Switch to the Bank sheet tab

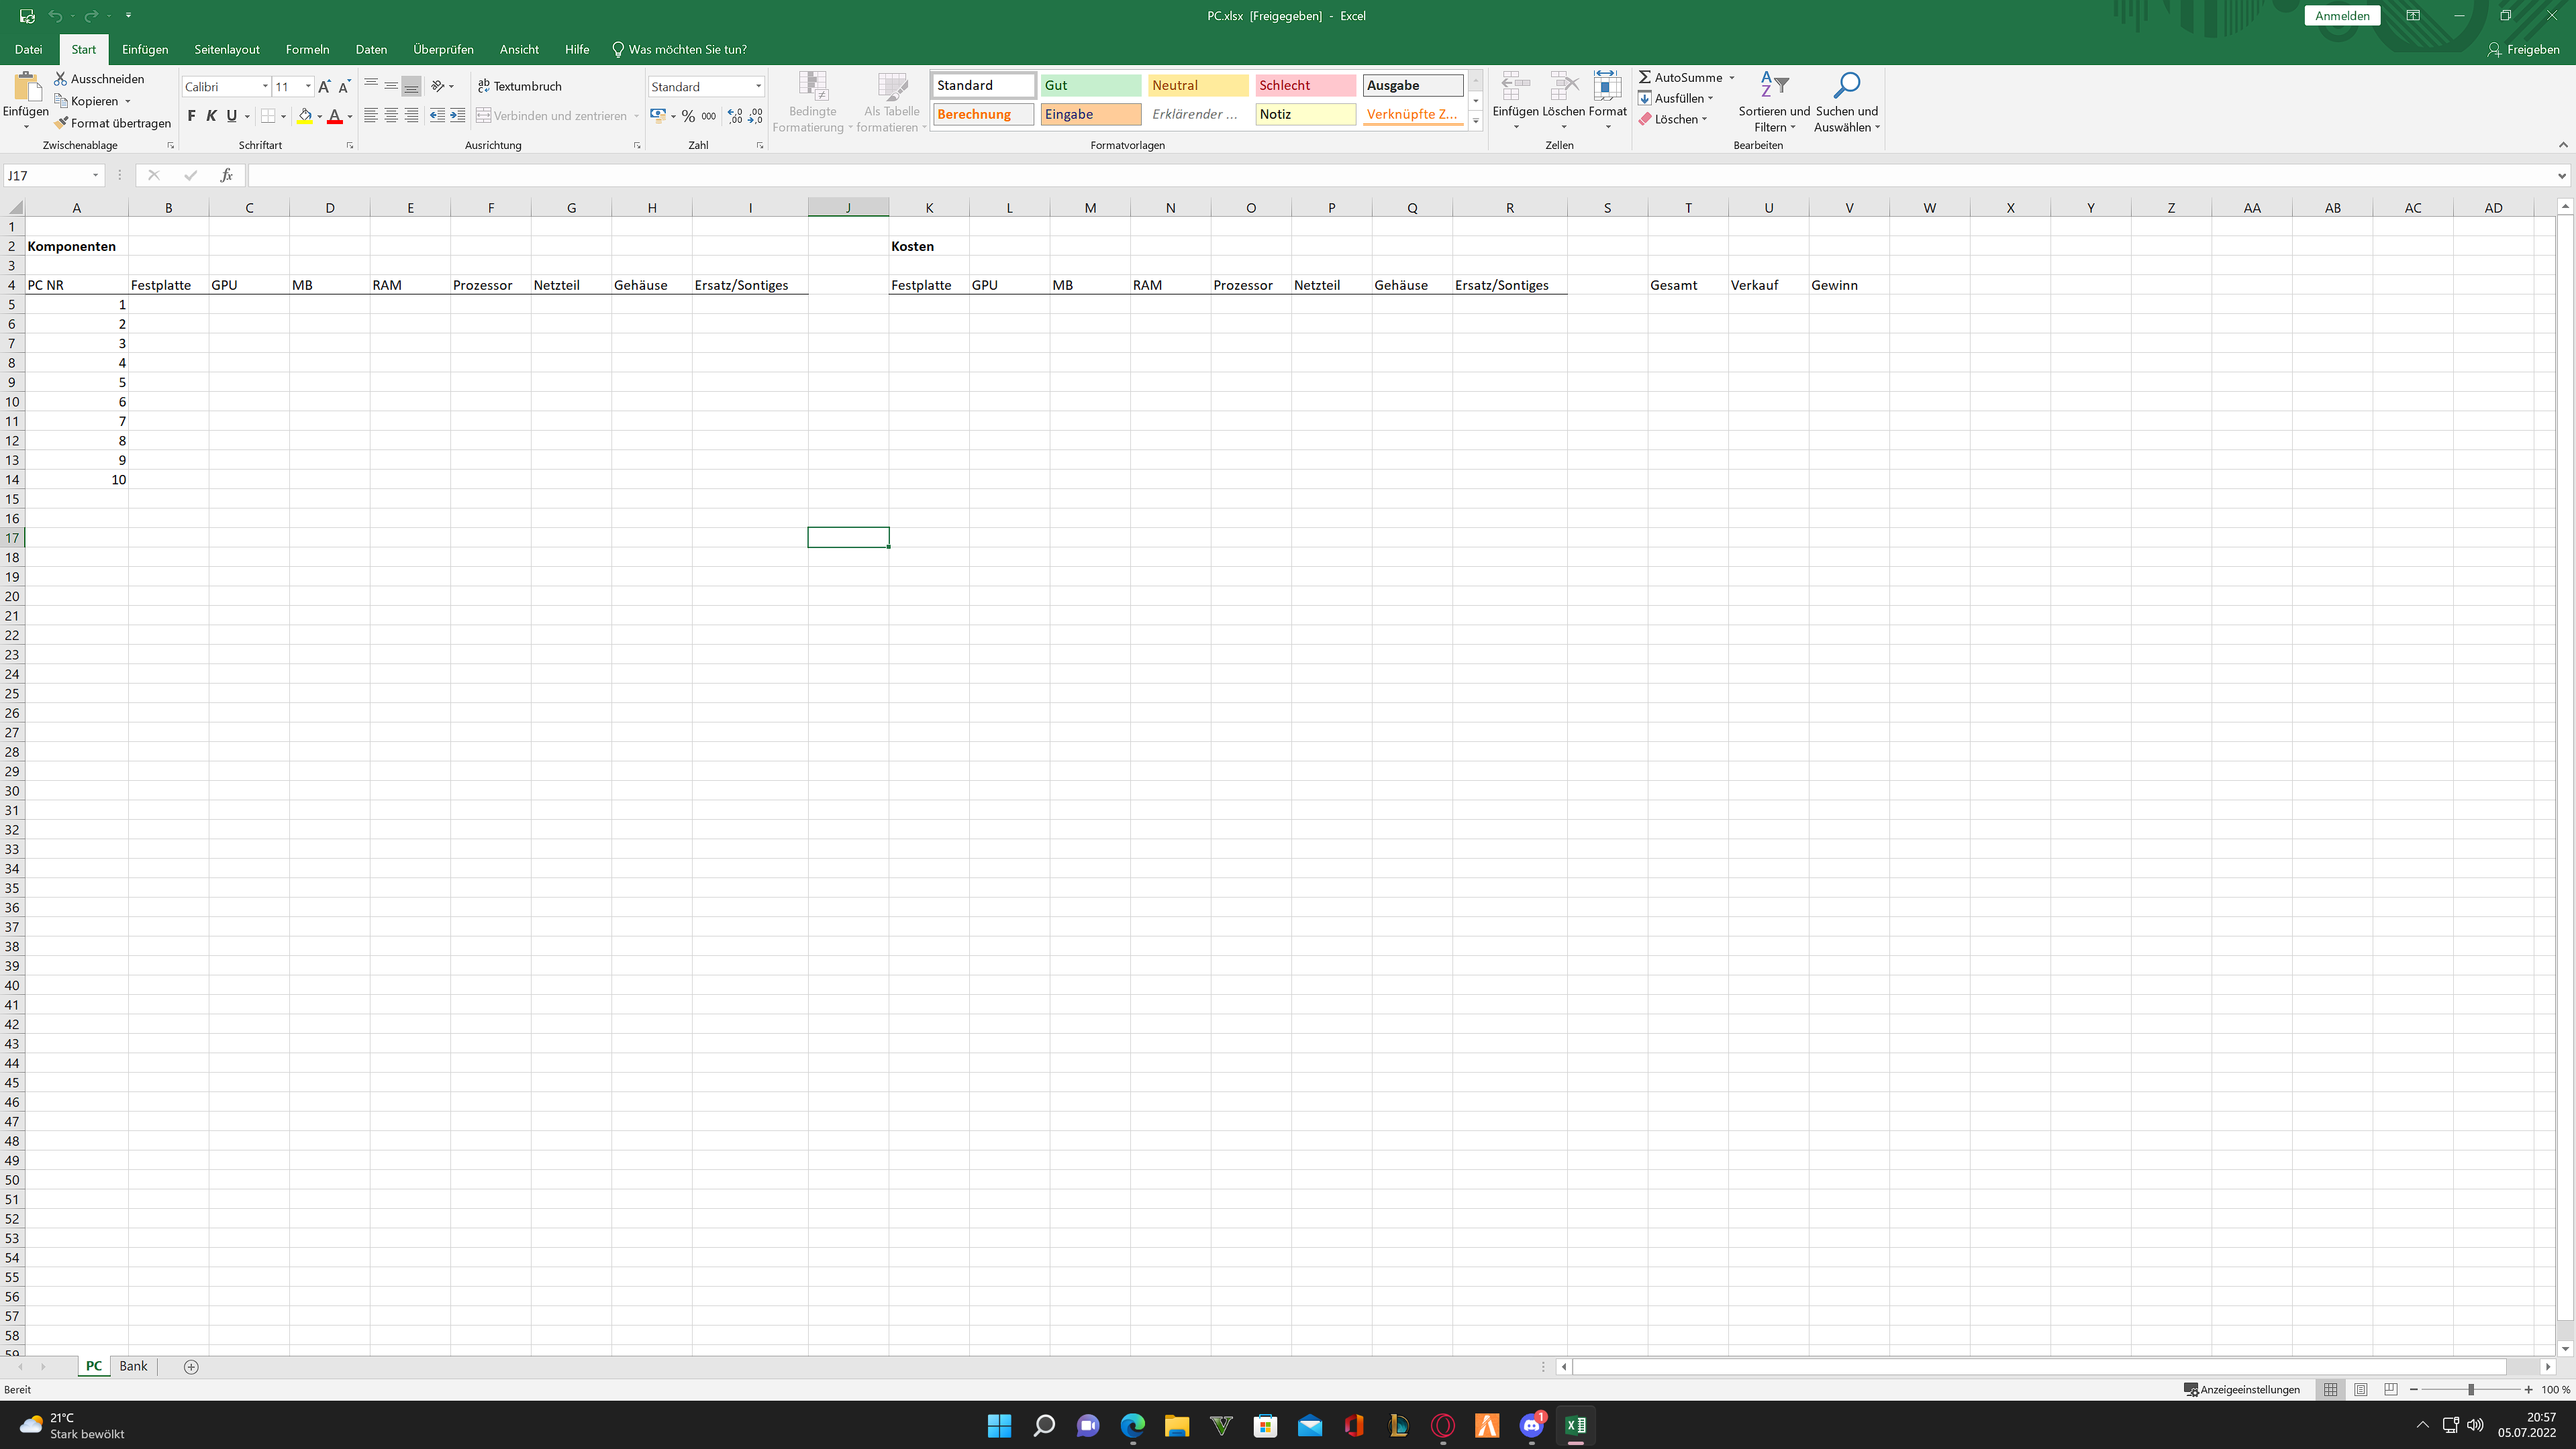(133, 1366)
